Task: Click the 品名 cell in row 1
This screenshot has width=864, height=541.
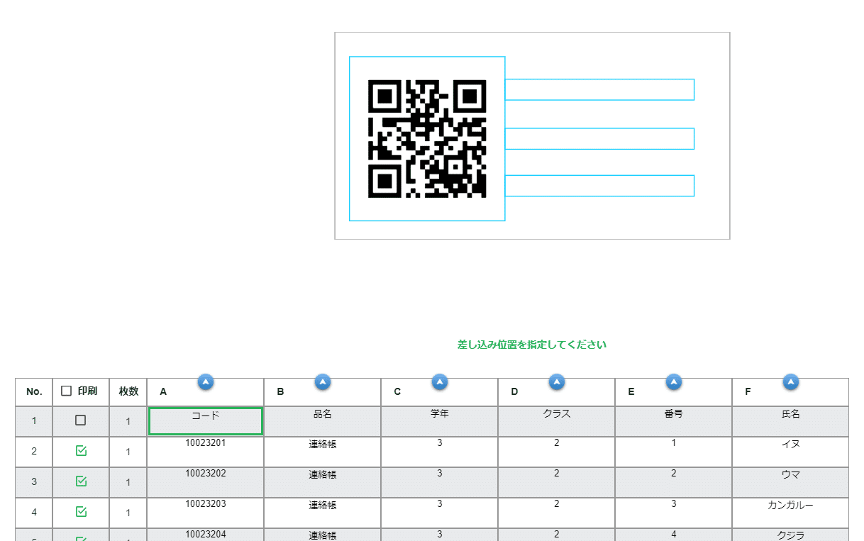Action: [x=323, y=421]
